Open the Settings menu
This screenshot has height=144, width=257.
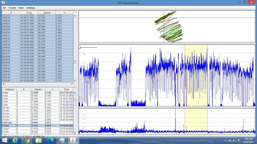[x=30, y=8]
